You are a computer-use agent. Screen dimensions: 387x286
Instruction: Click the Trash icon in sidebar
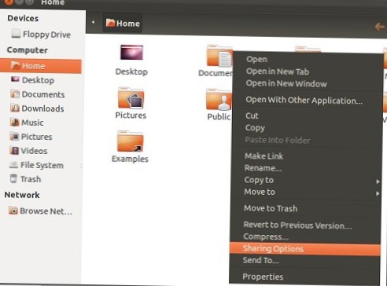pyautogui.click(x=13, y=178)
